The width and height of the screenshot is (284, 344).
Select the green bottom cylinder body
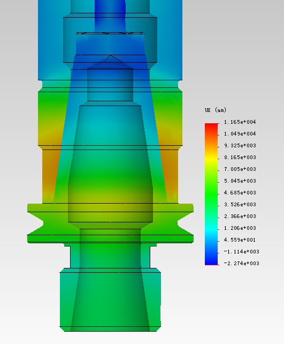pyautogui.click(x=110, y=300)
